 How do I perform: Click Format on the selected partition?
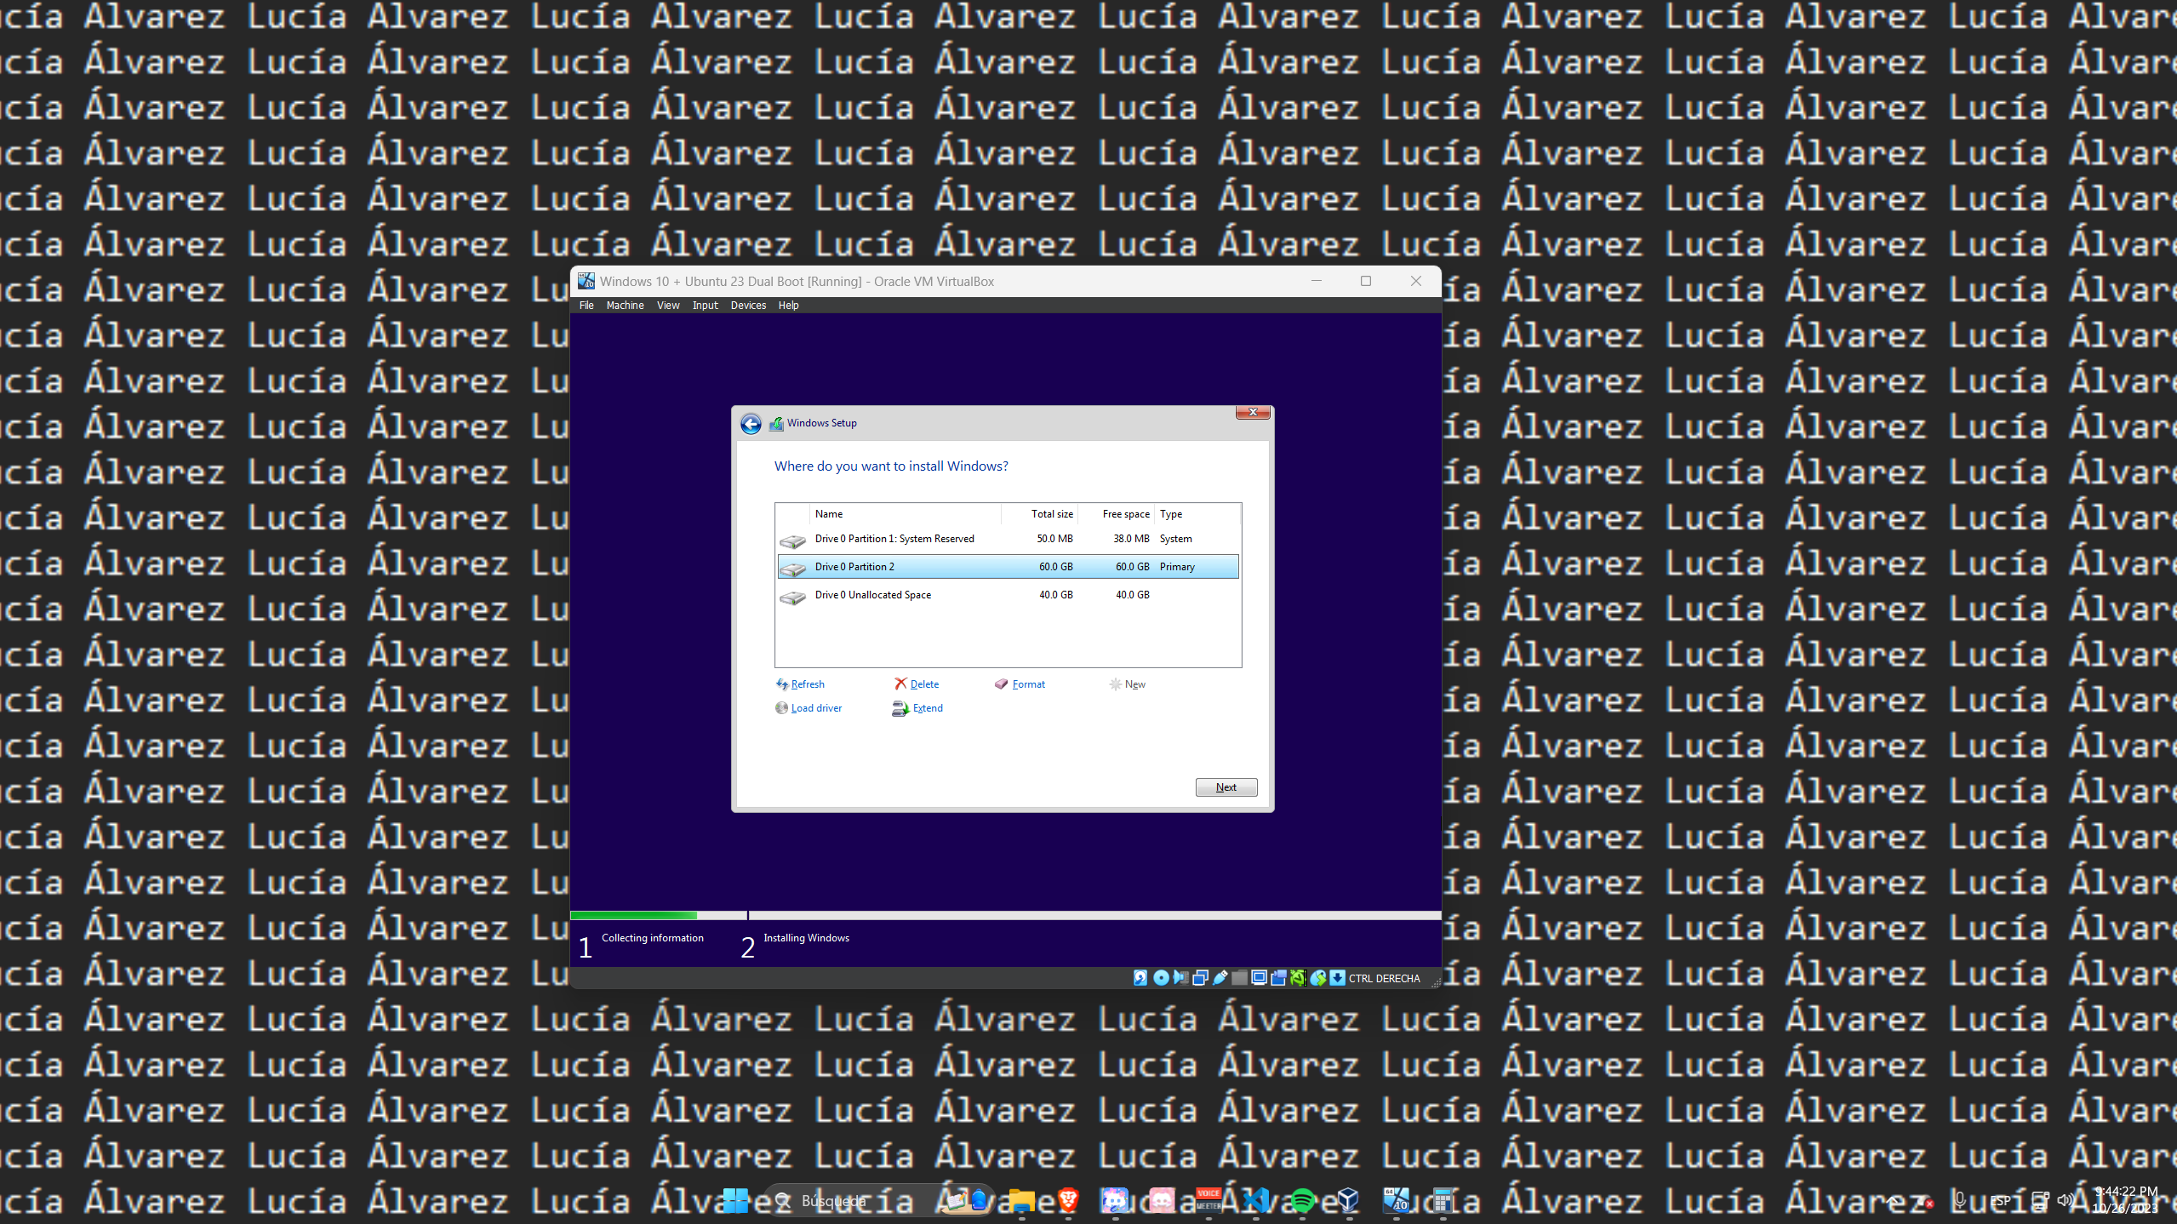pos(1028,683)
